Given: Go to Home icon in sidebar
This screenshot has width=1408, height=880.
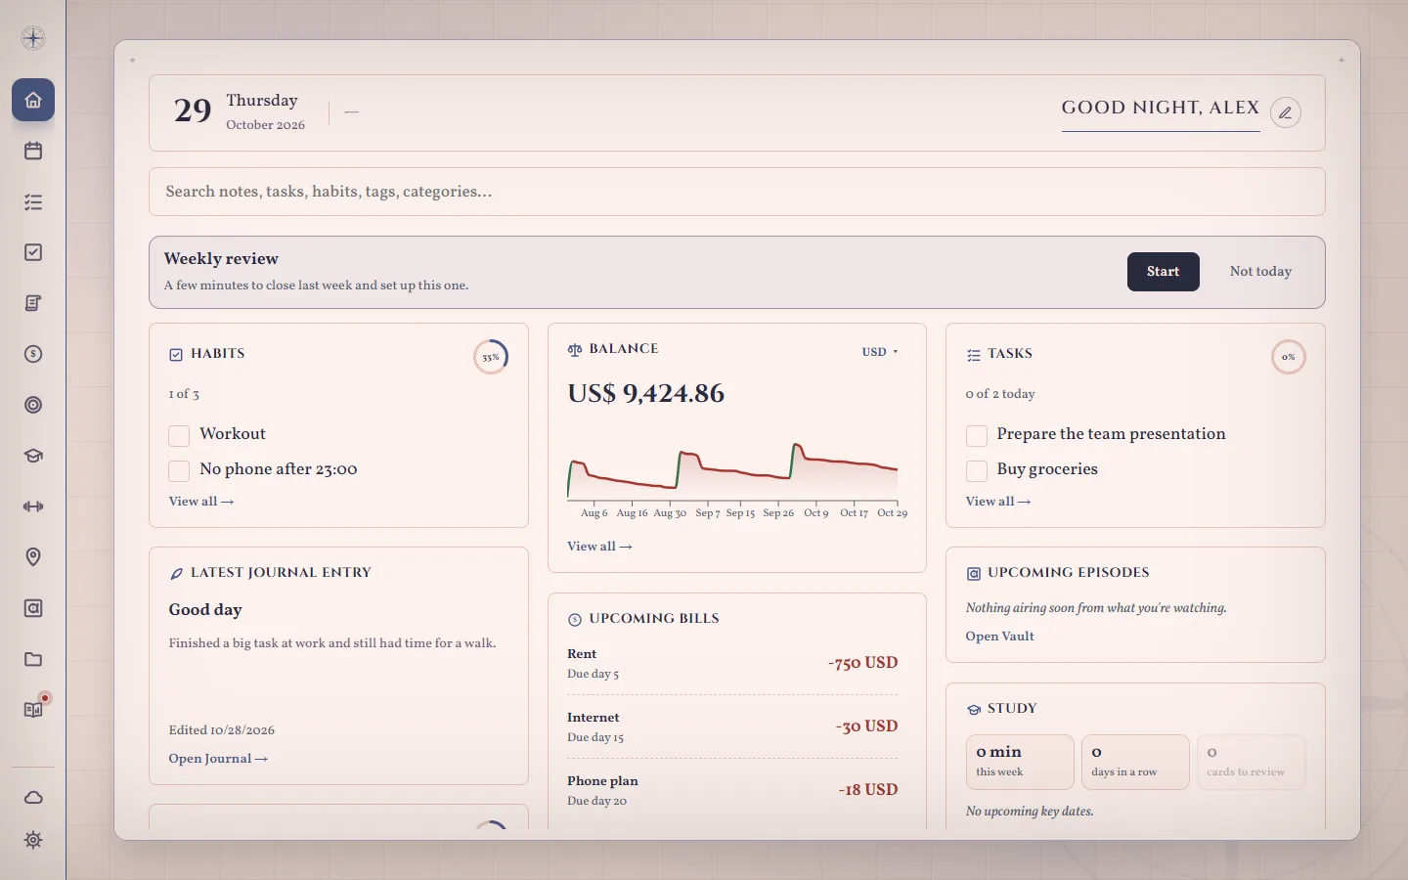Looking at the screenshot, I should 33,100.
